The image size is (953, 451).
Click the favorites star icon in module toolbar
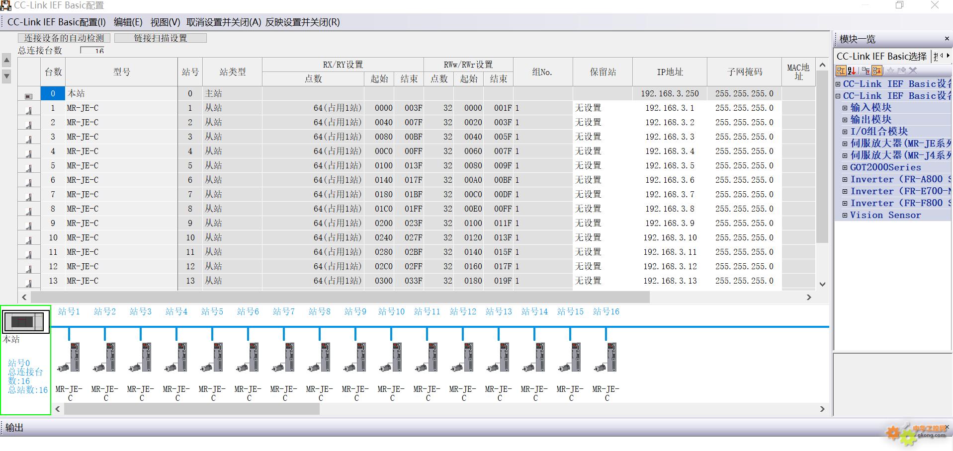(x=891, y=71)
